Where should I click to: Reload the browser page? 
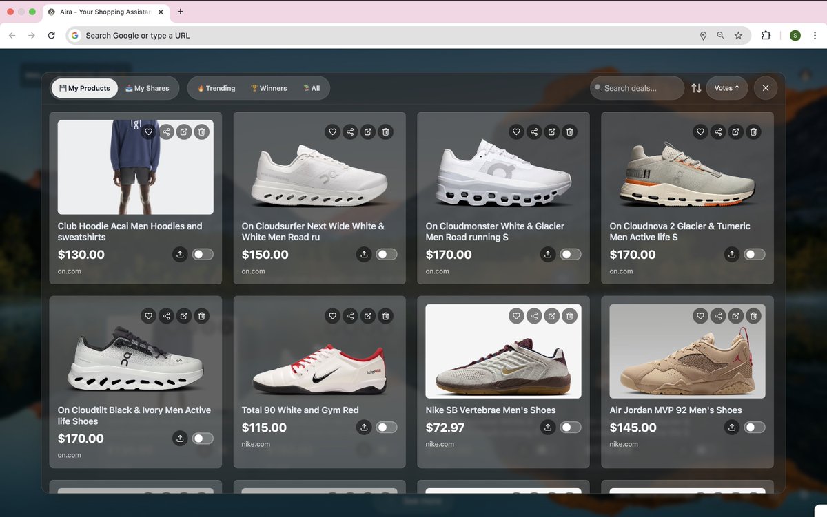point(51,36)
